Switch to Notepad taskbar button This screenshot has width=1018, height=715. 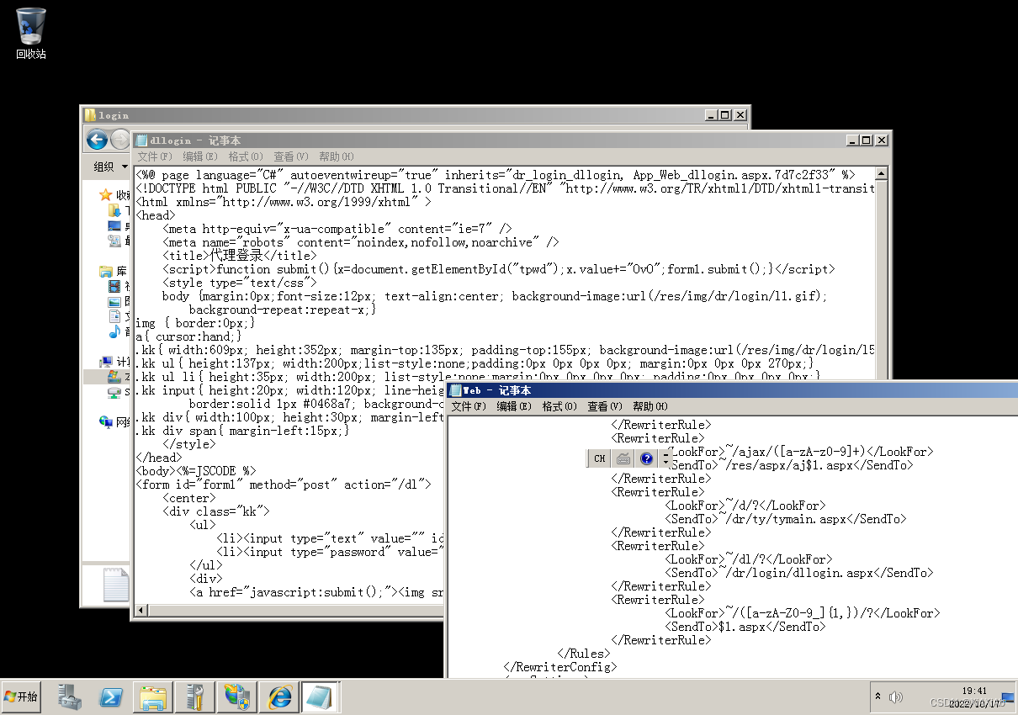[321, 696]
